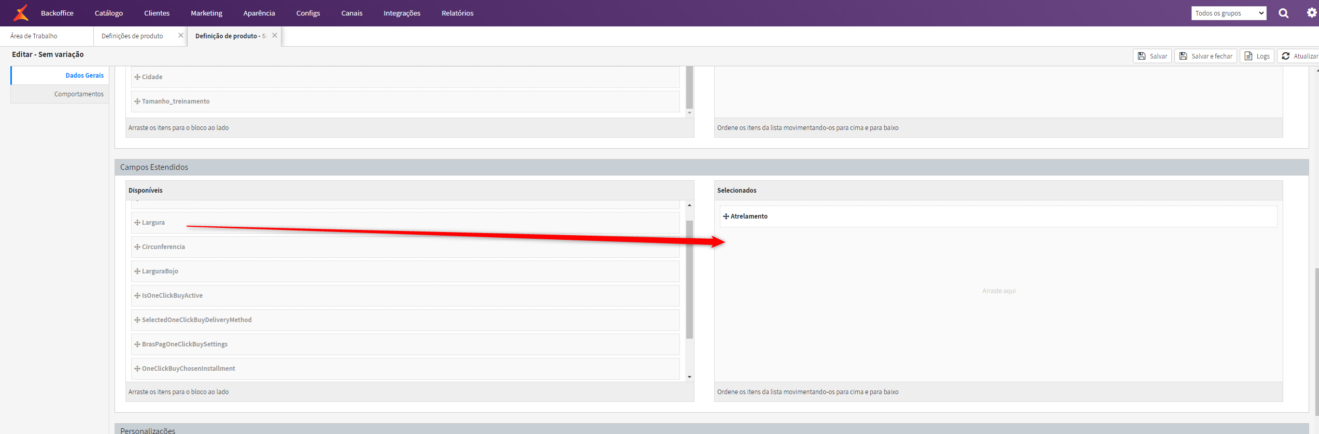
Task: Click the move handle icon beside Atrelamento
Action: coord(726,216)
